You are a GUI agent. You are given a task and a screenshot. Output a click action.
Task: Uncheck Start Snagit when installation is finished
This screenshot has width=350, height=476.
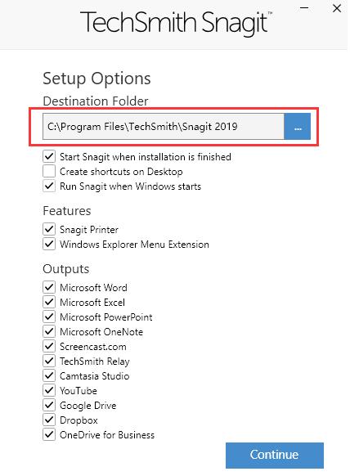tap(49, 157)
